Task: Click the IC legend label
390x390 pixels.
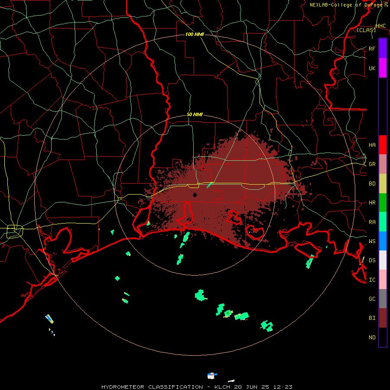Action: pos(372,279)
